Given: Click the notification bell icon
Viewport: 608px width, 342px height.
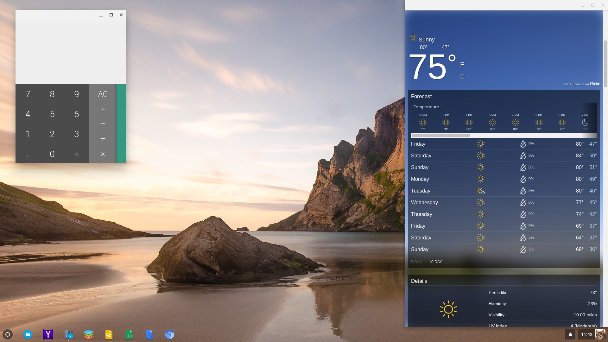Looking at the screenshot, I should pos(570,334).
